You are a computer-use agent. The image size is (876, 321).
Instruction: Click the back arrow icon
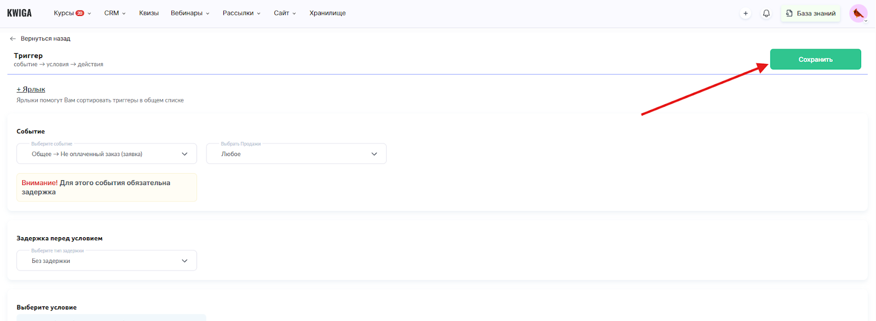point(13,39)
